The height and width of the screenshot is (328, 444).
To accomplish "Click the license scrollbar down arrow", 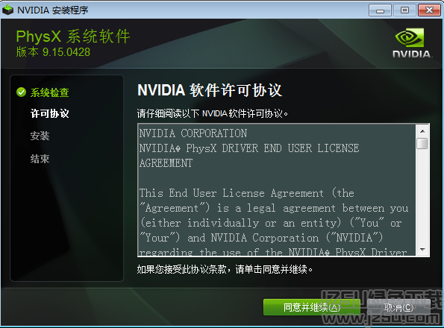I will [422, 250].
